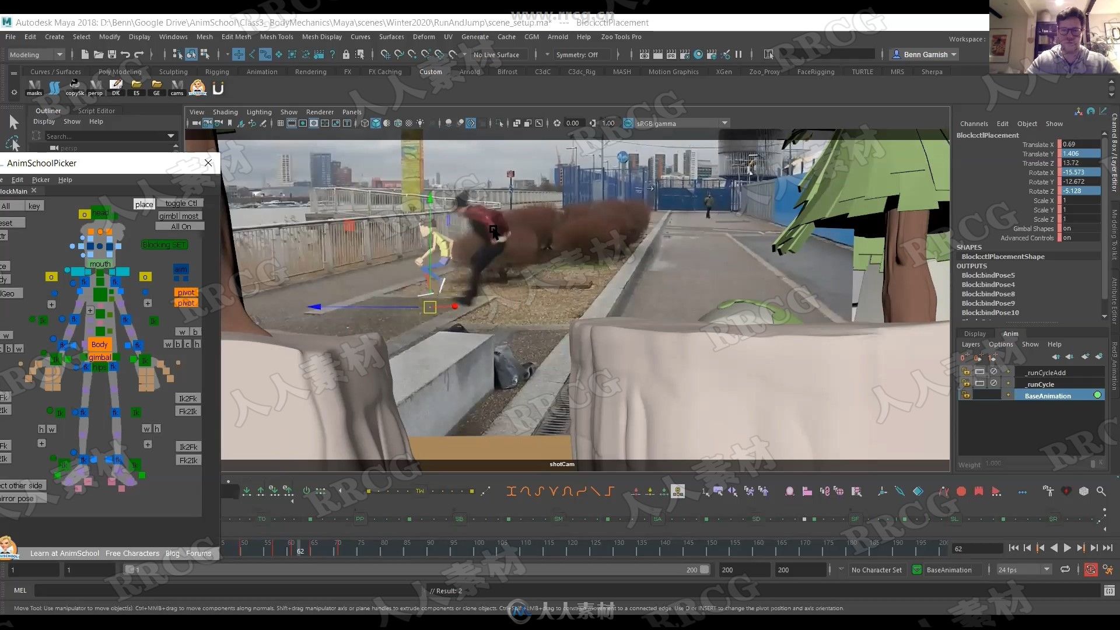This screenshot has height=630, width=1120.
Task: Open the No Live Surface field
Action: tap(499, 55)
